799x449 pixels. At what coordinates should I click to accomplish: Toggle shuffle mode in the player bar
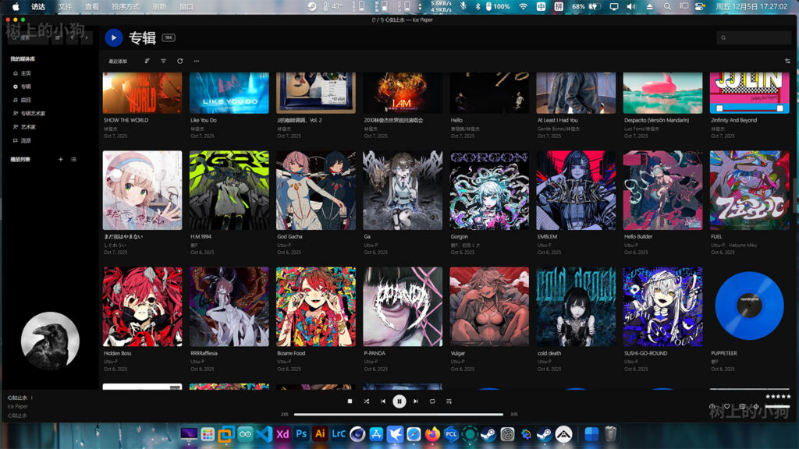(367, 401)
